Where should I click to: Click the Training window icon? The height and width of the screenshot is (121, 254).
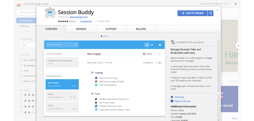[92, 73]
